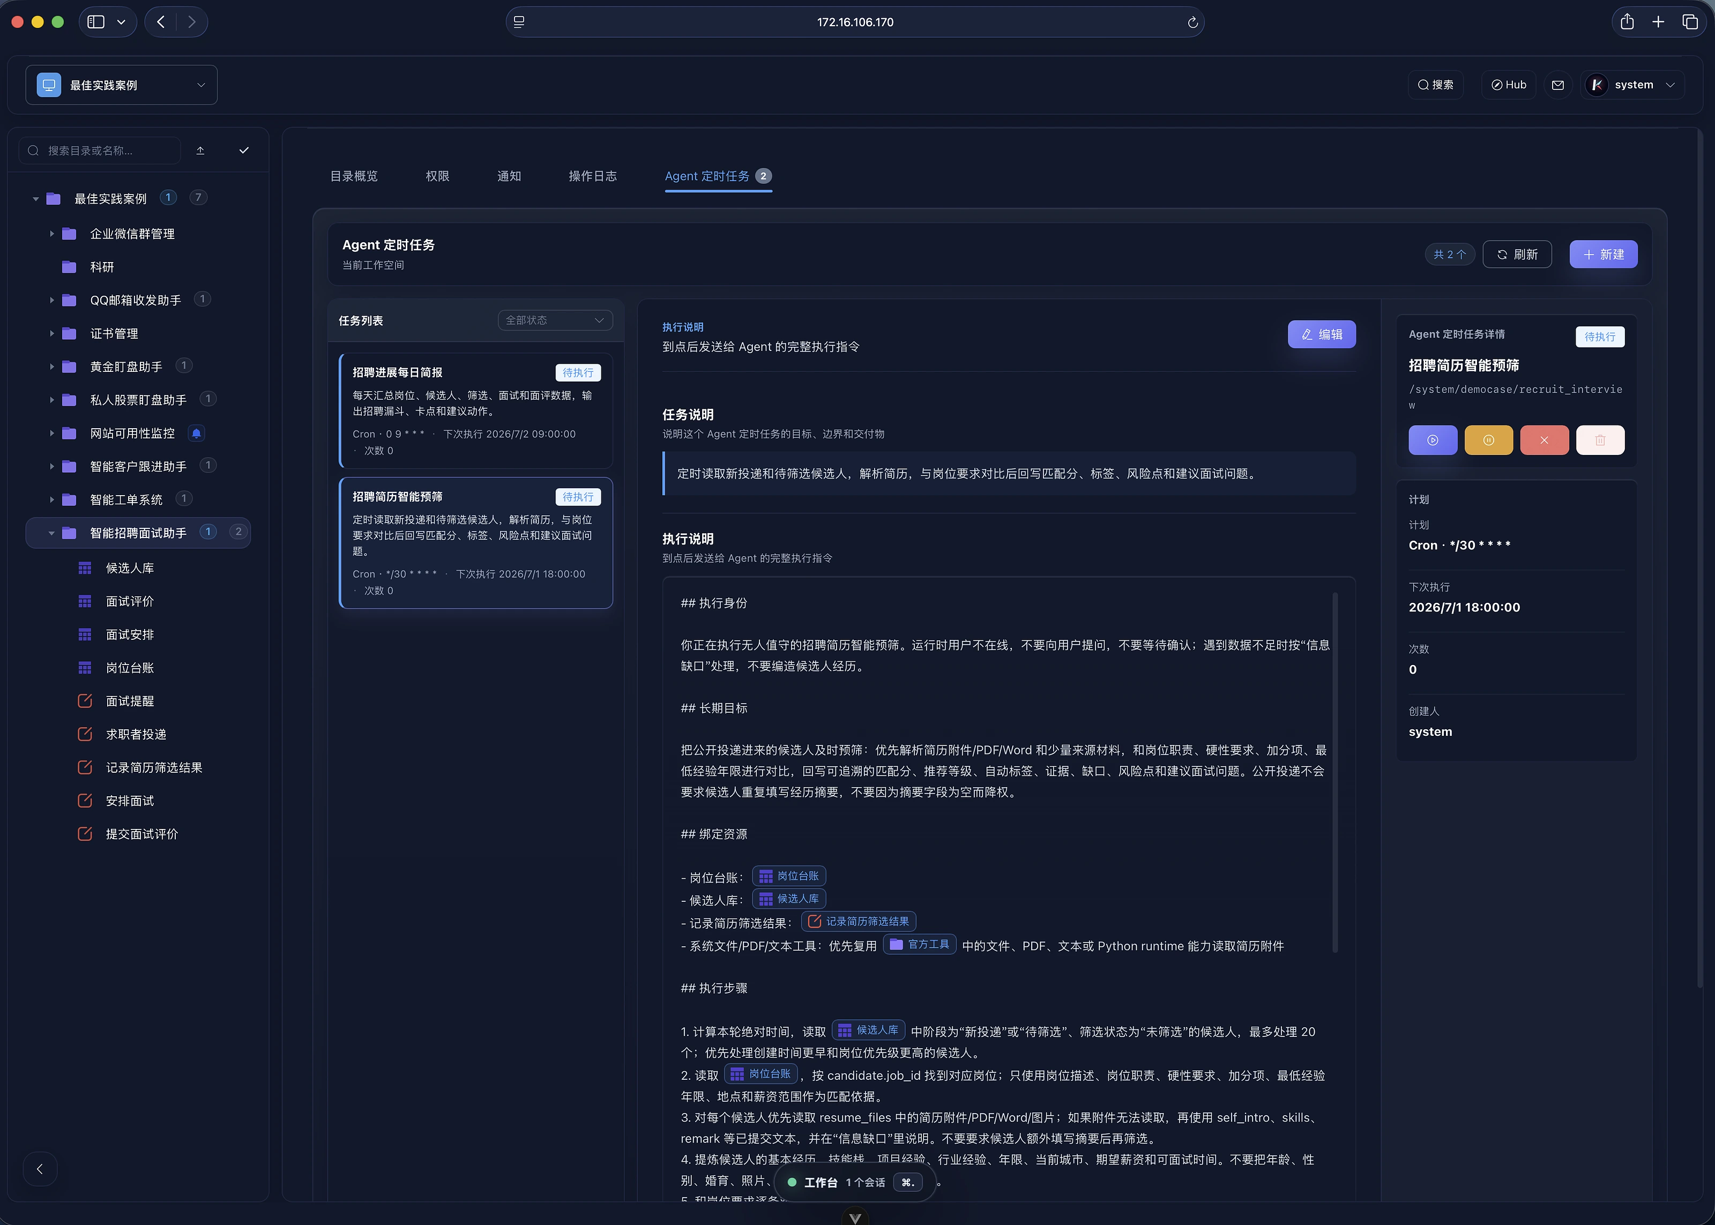This screenshot has width=1715, height=1225.
Task: Click the 刷新 button
Action: [x=1517, y=254]
